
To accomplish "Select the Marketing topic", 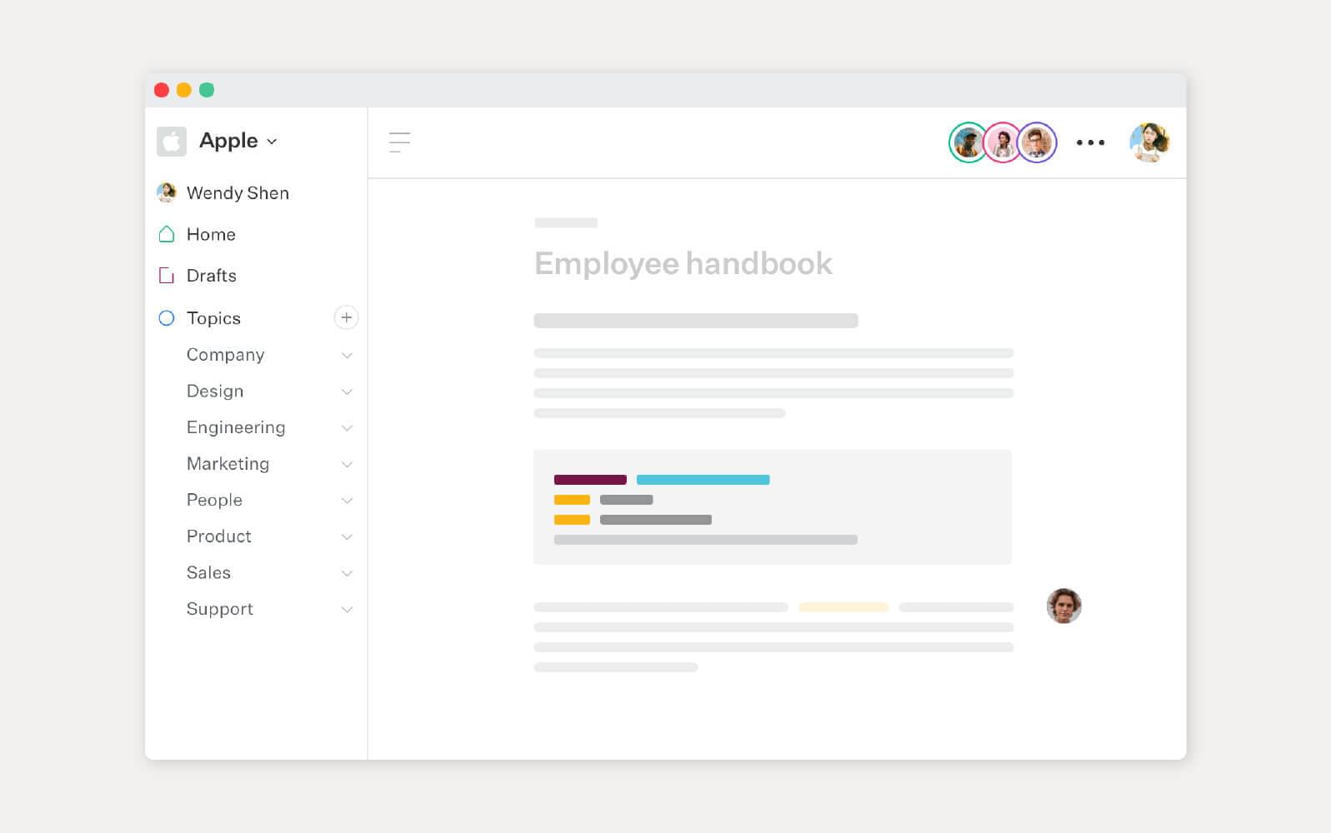I will click(228, 464).
